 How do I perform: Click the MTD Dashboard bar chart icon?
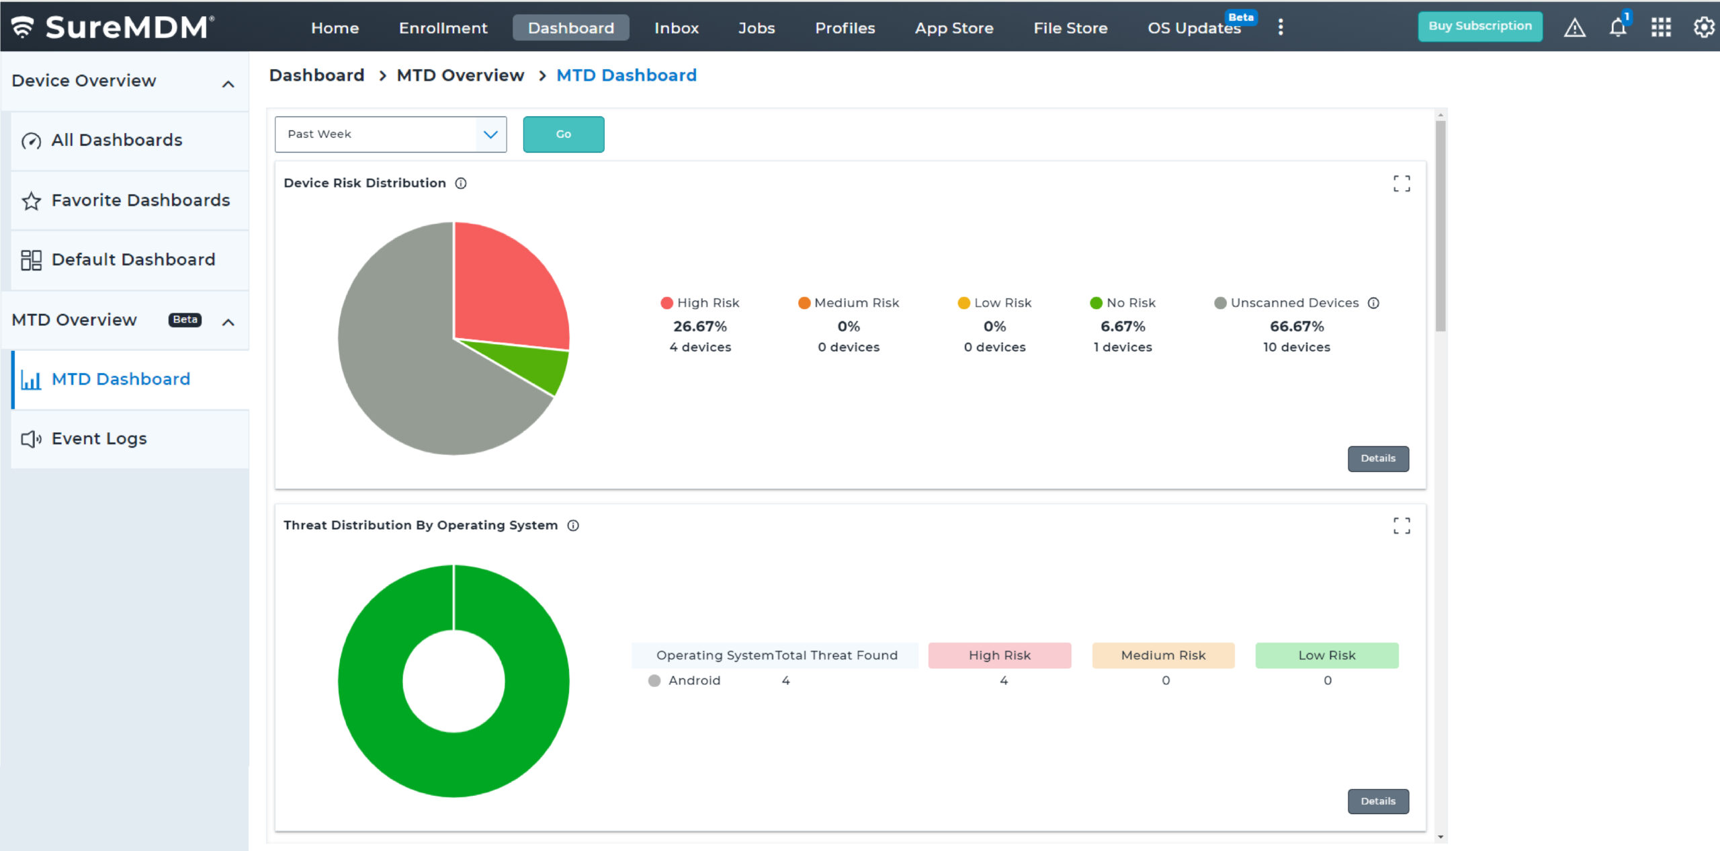[x=31, y=380]
